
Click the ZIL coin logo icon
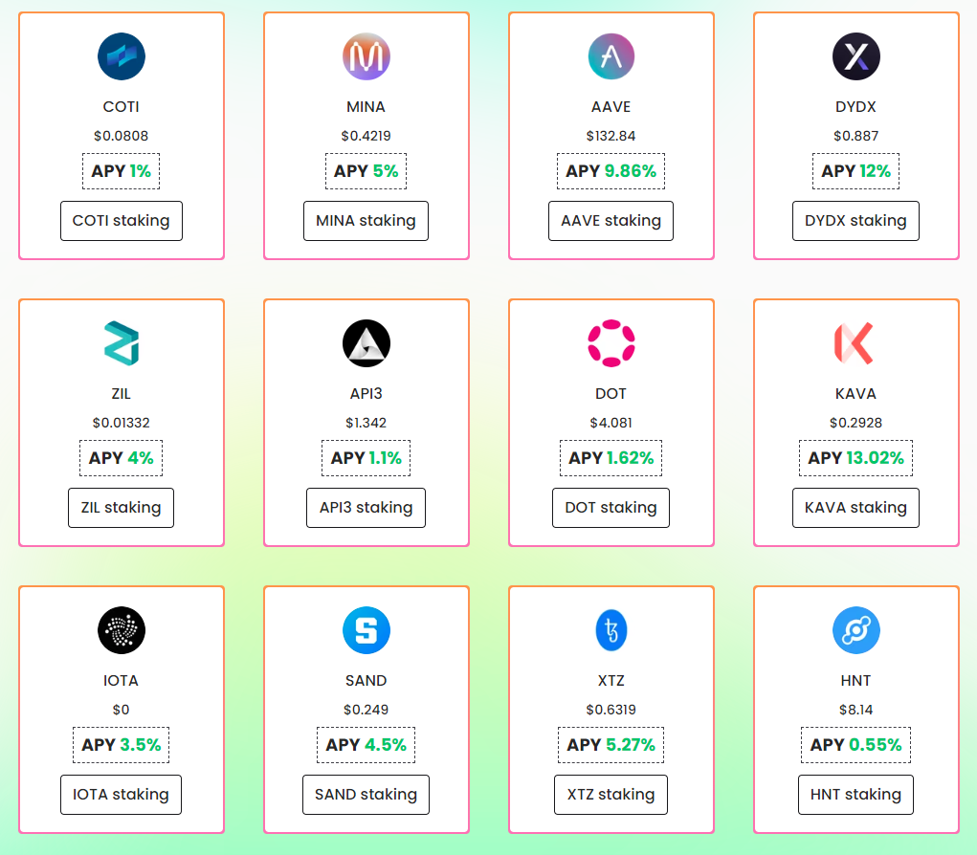[x=122, y=343]
